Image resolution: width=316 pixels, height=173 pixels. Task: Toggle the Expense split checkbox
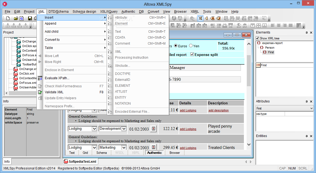tap(192, 54)
